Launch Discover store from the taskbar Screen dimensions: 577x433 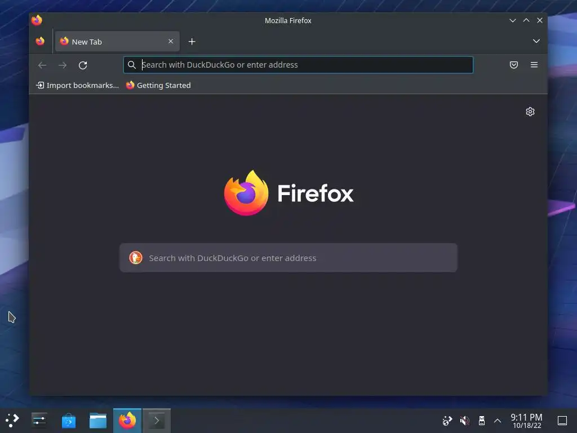click(x=68, y=421)
